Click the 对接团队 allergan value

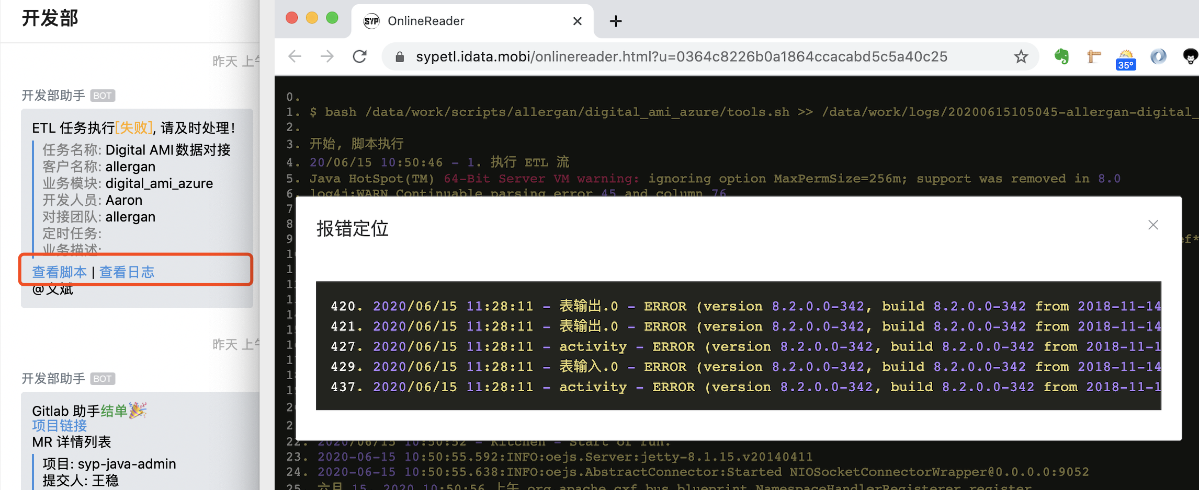(130, 217)
